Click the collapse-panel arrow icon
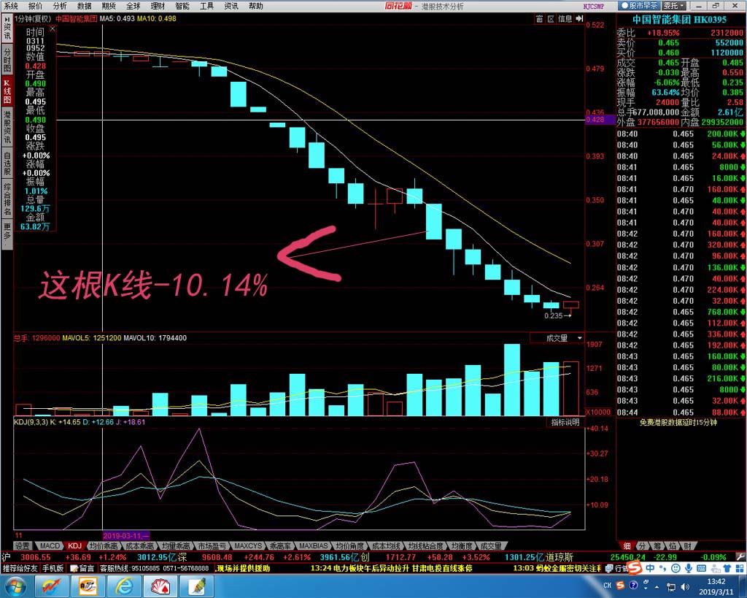The image size is (747, 598). click(x=579, y=18)
